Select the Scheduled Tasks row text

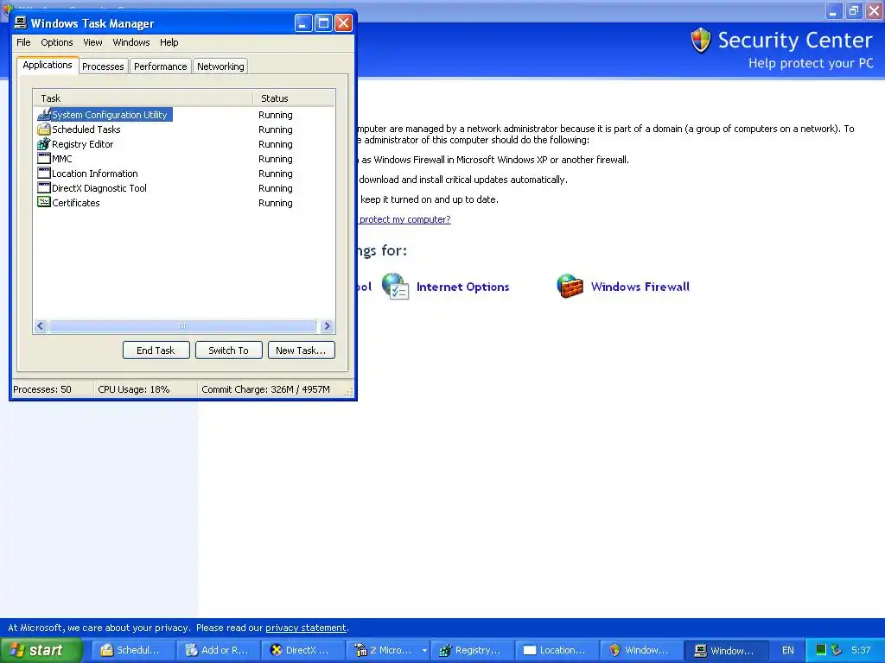pyautogui.click(x=86, y=129)
